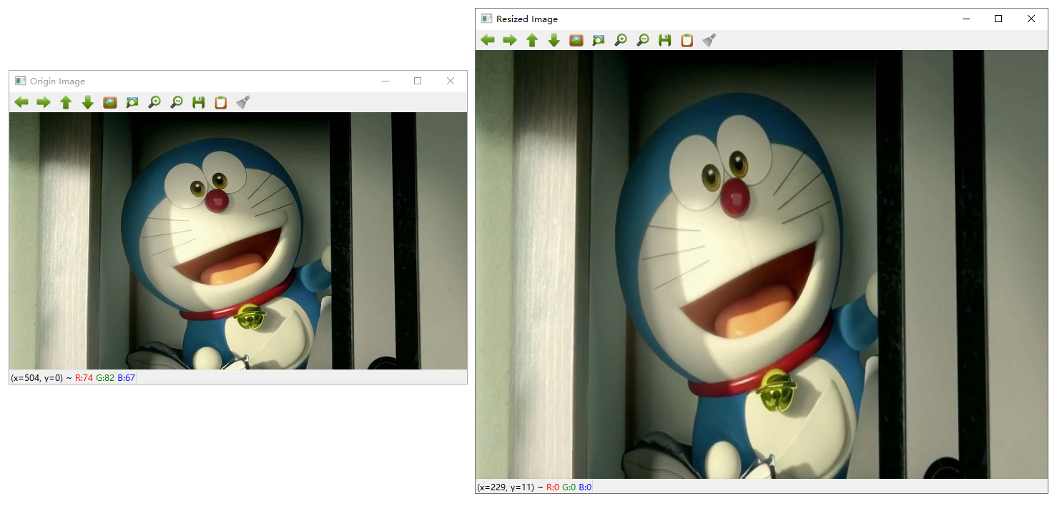Reset zoom to original size in Origin Image

pyautogui.click(x=109, y=102)
